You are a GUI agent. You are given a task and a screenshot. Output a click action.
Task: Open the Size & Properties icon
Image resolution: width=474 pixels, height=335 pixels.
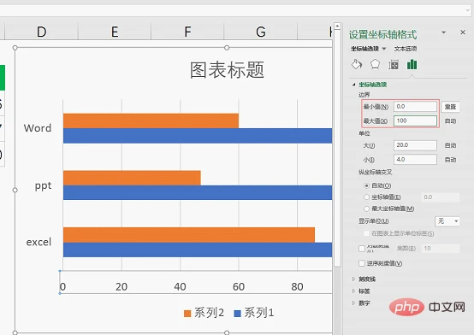tap(394, 64)
